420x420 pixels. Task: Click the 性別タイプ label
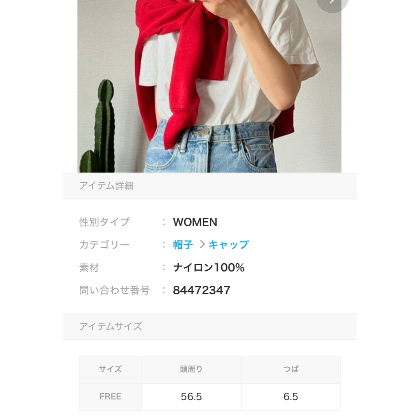[x=105, y=222]
